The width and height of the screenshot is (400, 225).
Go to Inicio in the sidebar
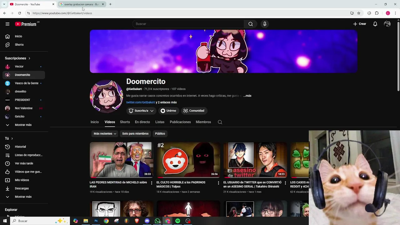coord(24,36)
